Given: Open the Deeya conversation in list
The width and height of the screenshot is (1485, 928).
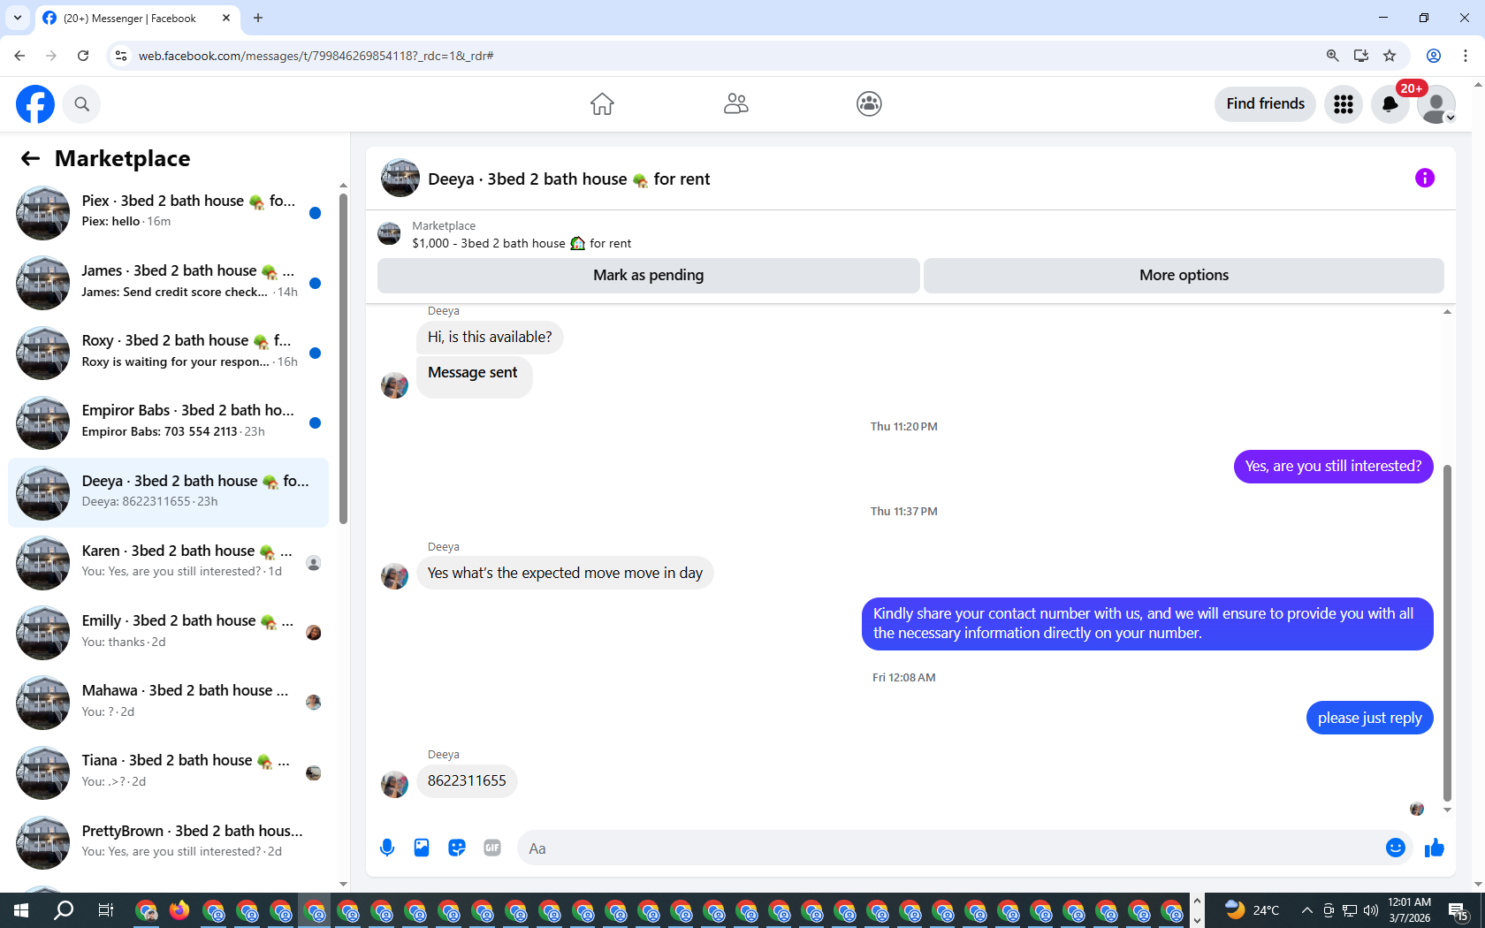Looking at the screenshot, I should tap(168, 492).
